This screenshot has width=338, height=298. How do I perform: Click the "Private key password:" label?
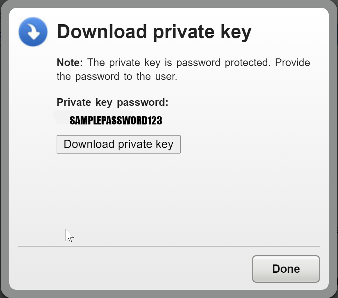point(113,102)
